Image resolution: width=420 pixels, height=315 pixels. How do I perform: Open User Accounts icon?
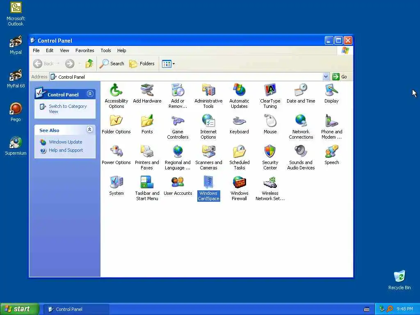(178, 186)
